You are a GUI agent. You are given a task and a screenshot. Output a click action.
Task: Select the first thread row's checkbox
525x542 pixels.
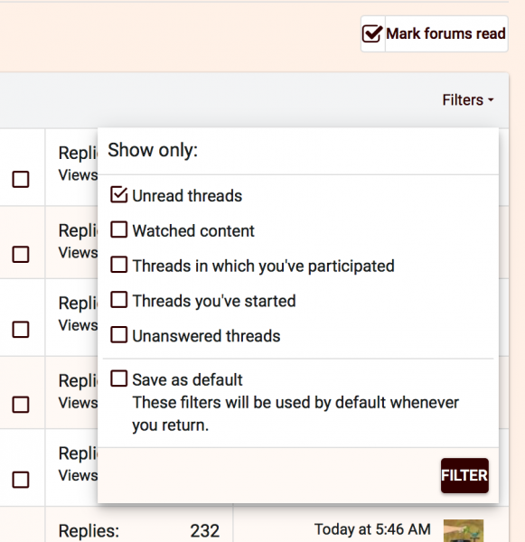point(21,180)
